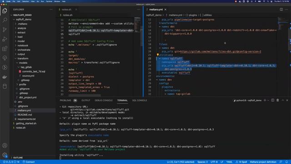Collapse the models folder
Screen dimensions: 291x164
23,63
